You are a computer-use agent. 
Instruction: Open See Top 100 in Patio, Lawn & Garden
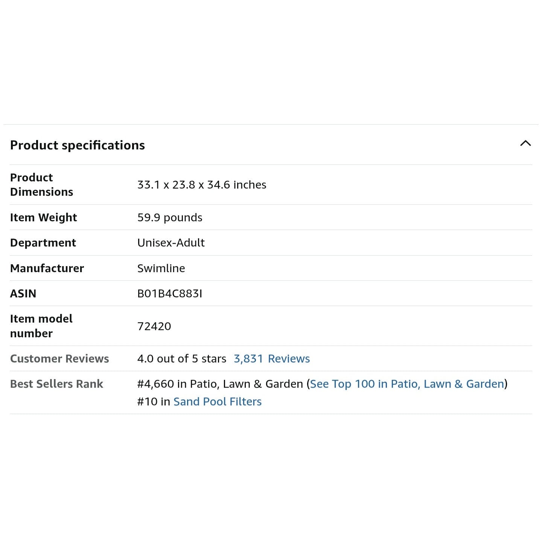click(407, 384)
